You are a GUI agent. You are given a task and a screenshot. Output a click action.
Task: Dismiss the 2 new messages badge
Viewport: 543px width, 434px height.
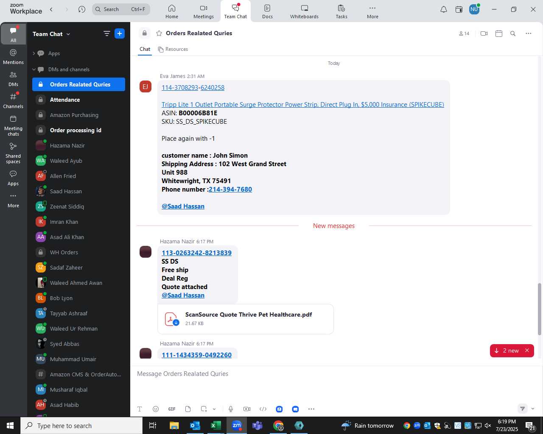tap(527, 351)
